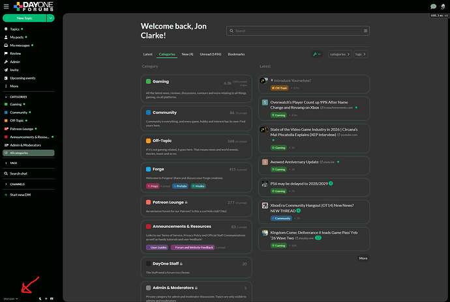Screen dimensions: 450x302
Task: Open the More sidebar menu
Action: coord(14,86)
